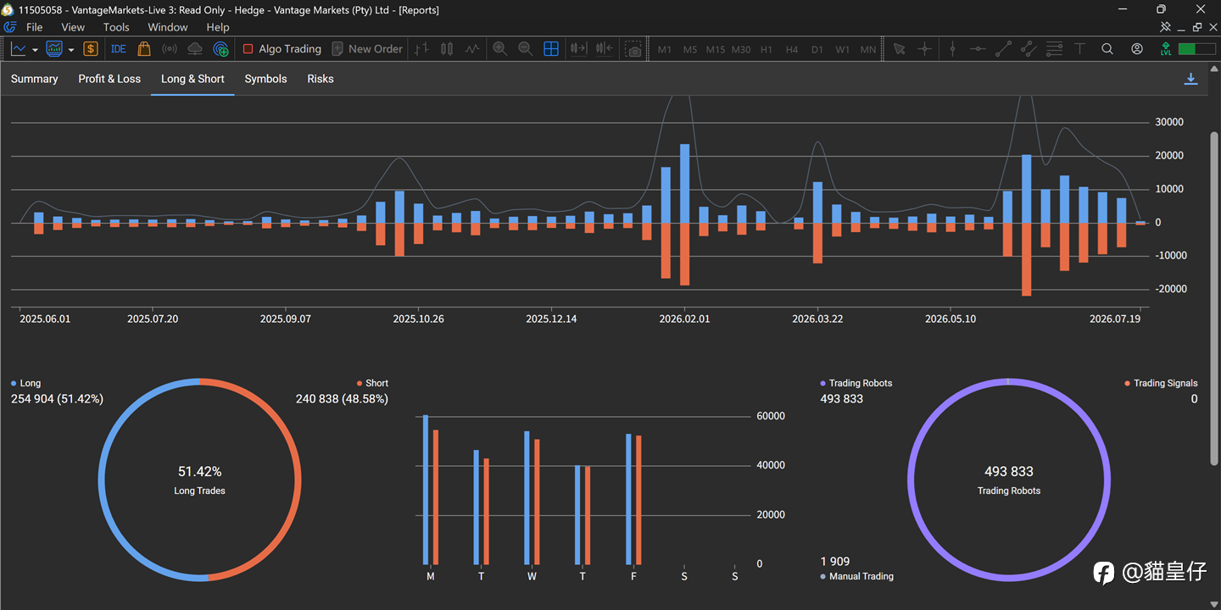Download the report via arrow icon
The height and width of the screenshot is (610, 1221).
tap(1190, 79)
